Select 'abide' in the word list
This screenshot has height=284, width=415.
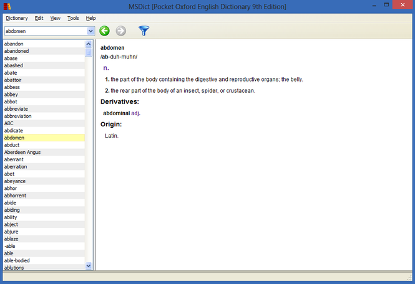(x=44, y=202)
